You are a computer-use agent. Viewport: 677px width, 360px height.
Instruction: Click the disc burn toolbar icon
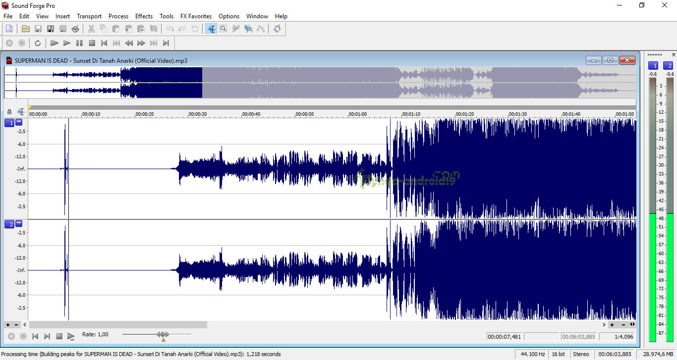click(75, 29)
